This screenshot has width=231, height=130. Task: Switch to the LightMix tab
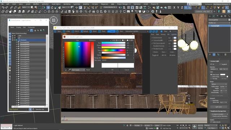point(174,34)
